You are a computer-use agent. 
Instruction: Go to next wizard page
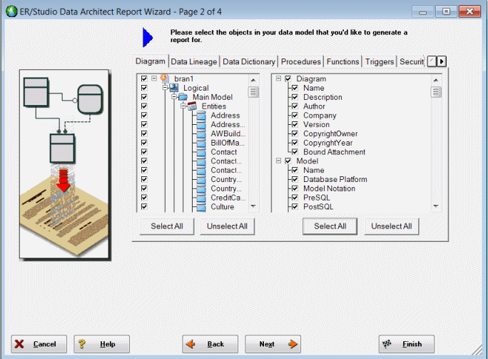273,344
